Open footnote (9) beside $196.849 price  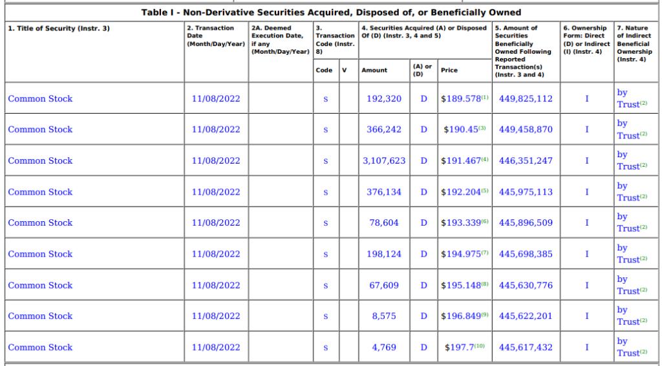click(x=485, y=314)
